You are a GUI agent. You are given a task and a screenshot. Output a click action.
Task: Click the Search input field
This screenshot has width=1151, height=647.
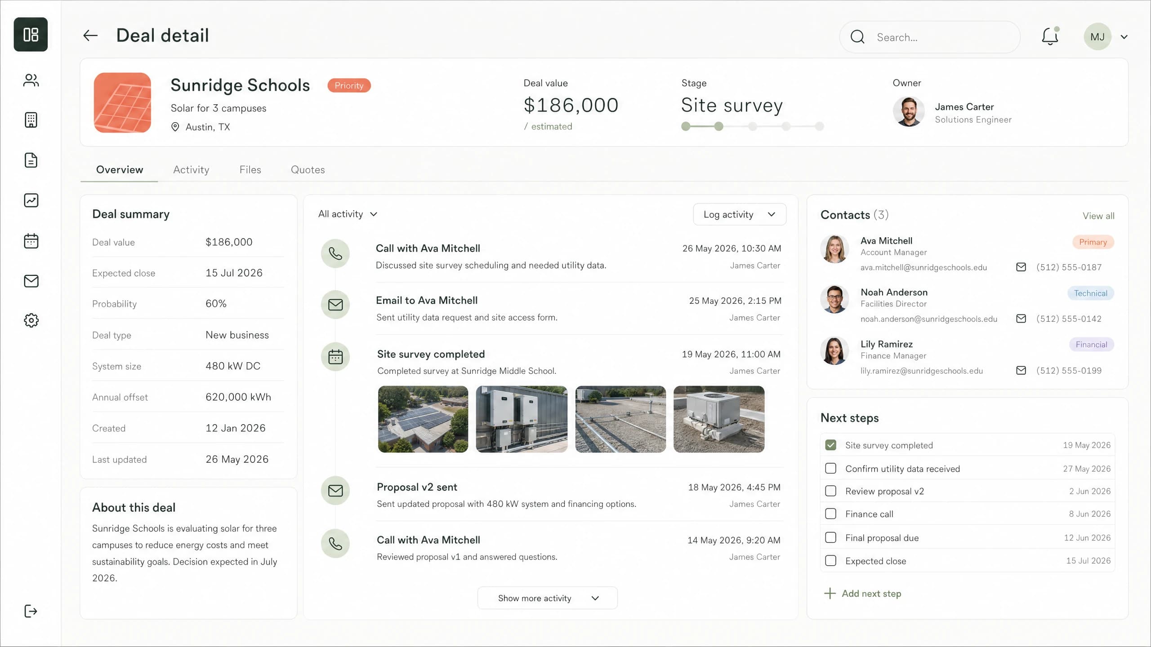point(930,37)
